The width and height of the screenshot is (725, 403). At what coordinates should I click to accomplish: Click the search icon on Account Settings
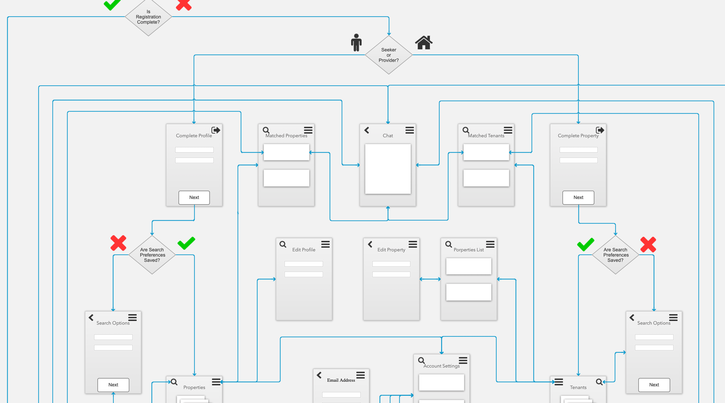[421, 361]
